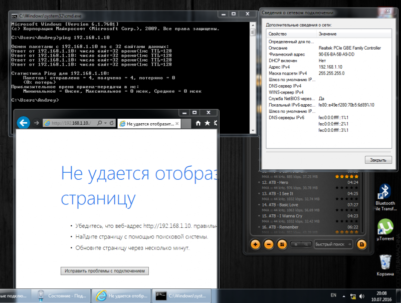This screenshot has width=401, height=303.
Task: Click the refresh icon in address bar
Action: [x=112, y=123]
